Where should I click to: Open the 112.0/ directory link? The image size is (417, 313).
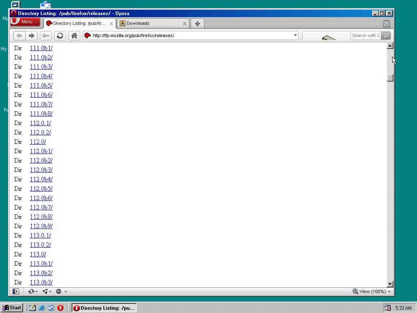38,142
